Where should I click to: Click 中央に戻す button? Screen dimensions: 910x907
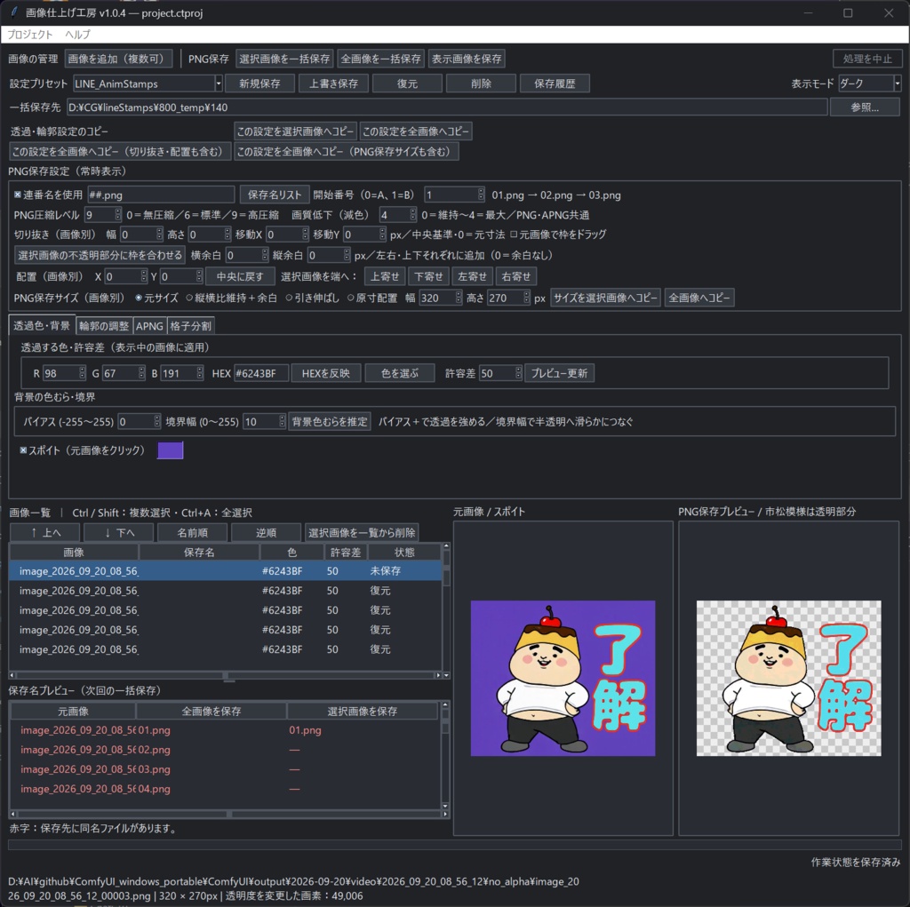click(240, 276)
